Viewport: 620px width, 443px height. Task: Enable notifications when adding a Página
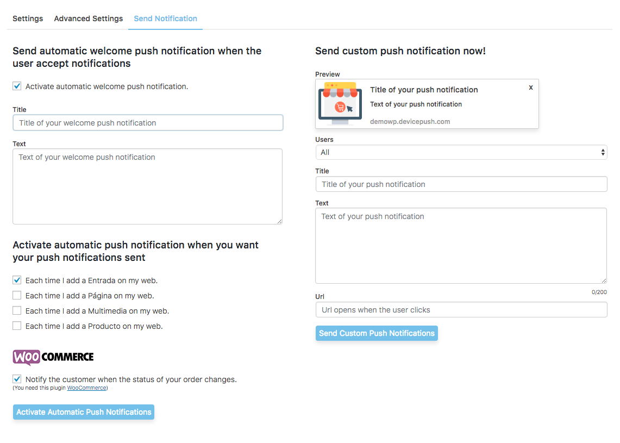click(x=17, y=296)
